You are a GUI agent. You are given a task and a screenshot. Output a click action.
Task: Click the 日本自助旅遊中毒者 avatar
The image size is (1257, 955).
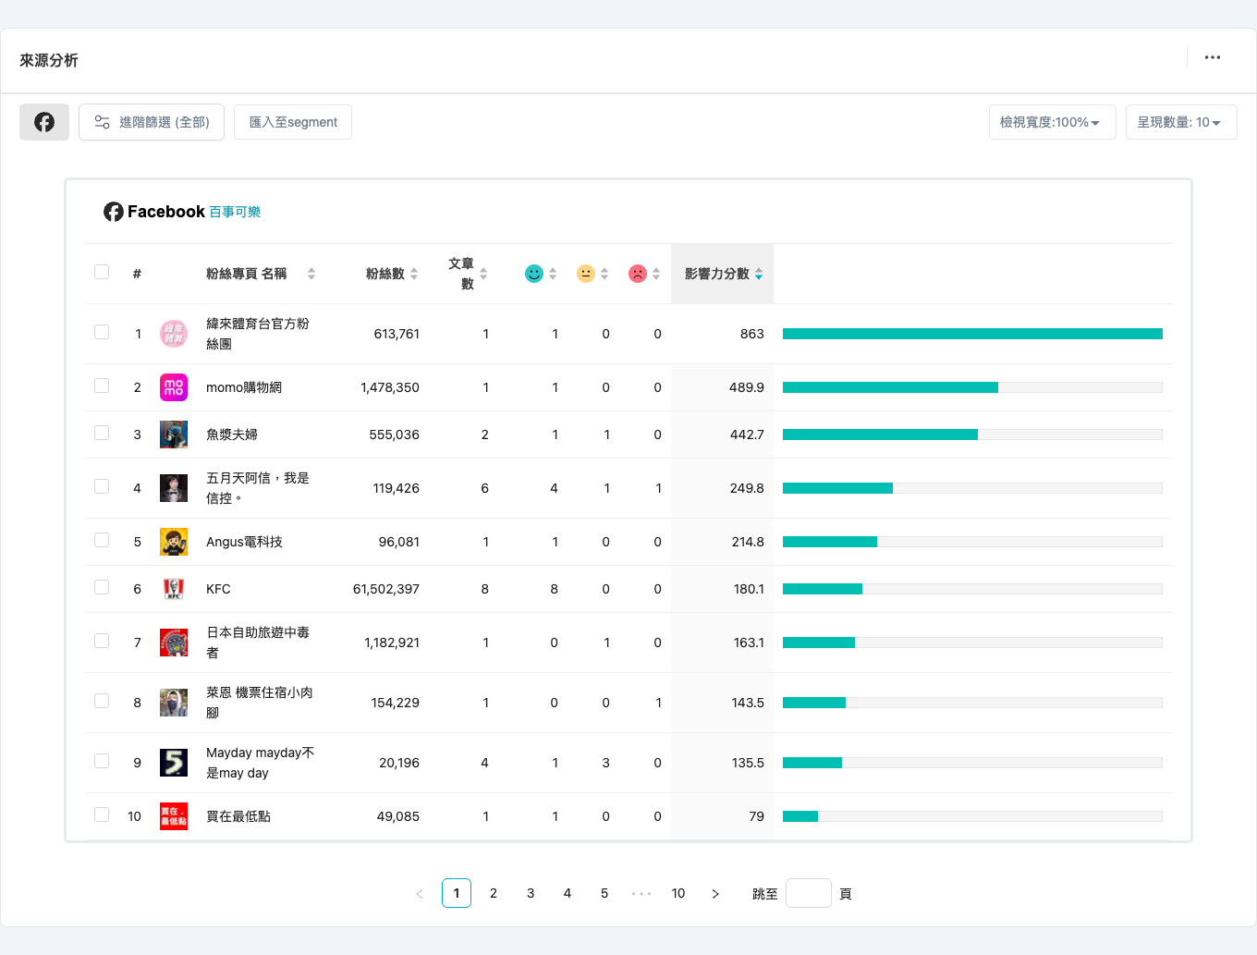click(x=174, y=643)
